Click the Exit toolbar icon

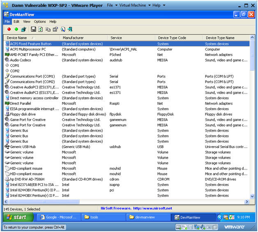point(70,29)
